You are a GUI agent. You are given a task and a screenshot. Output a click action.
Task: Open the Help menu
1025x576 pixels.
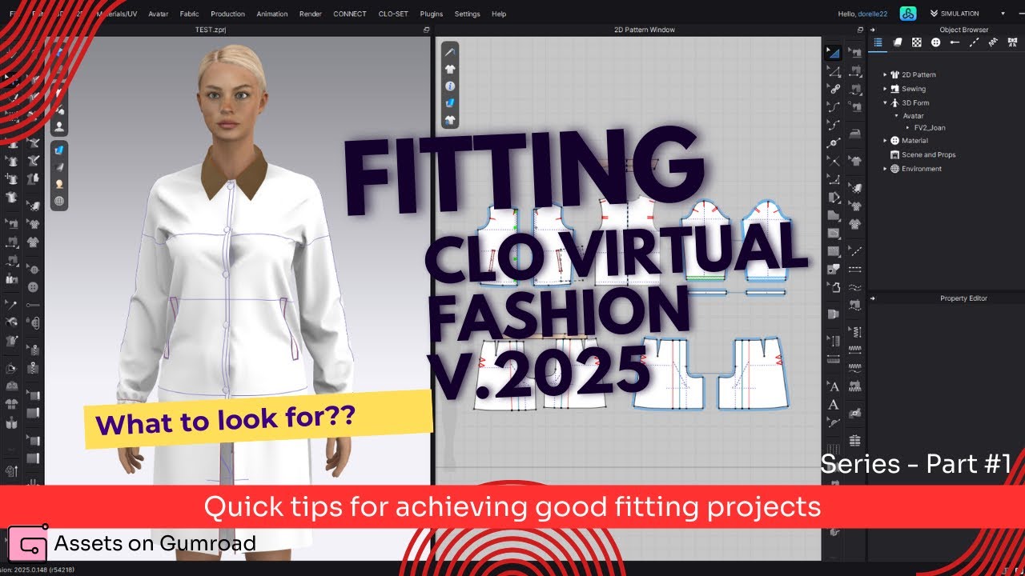[x=499, y=14]
